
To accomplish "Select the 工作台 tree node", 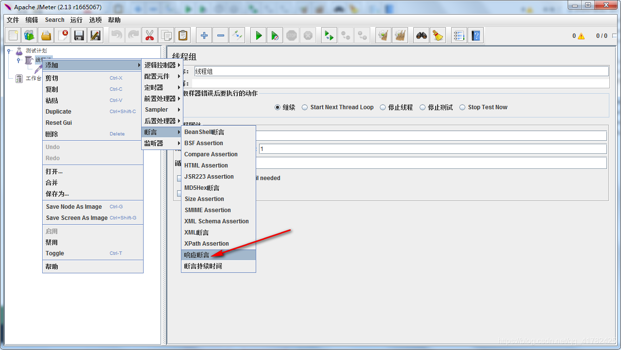I will pos(33,79).
